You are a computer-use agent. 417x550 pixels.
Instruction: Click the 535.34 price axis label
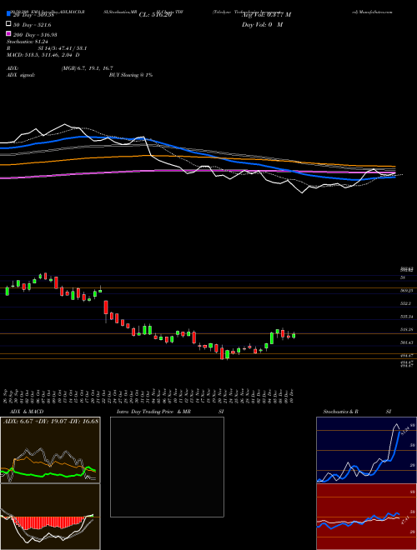(406, 317)
